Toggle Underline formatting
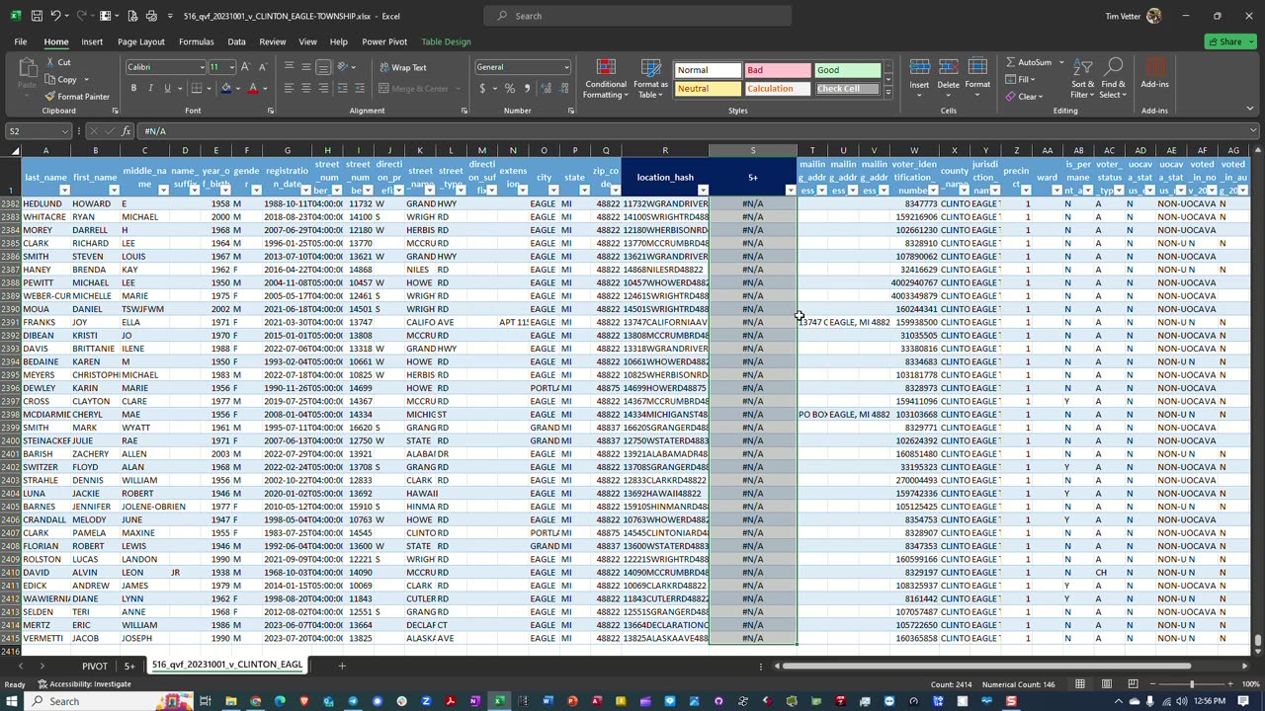The width and height of the screenshot is (1265, 711). pos(167,88)
